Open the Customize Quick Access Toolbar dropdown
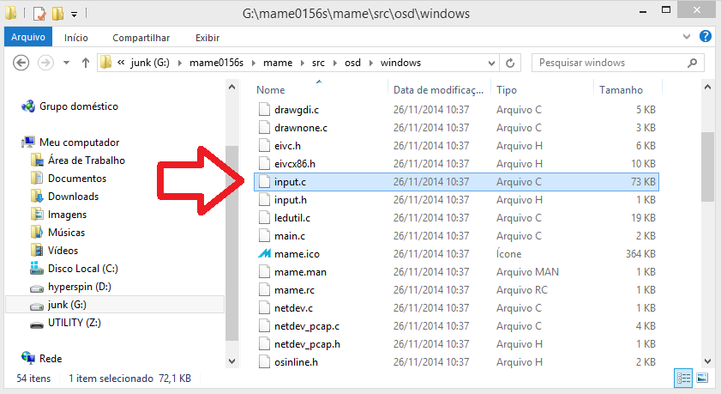Viewport: 721px width, 394px height. (x=74, y=15)
